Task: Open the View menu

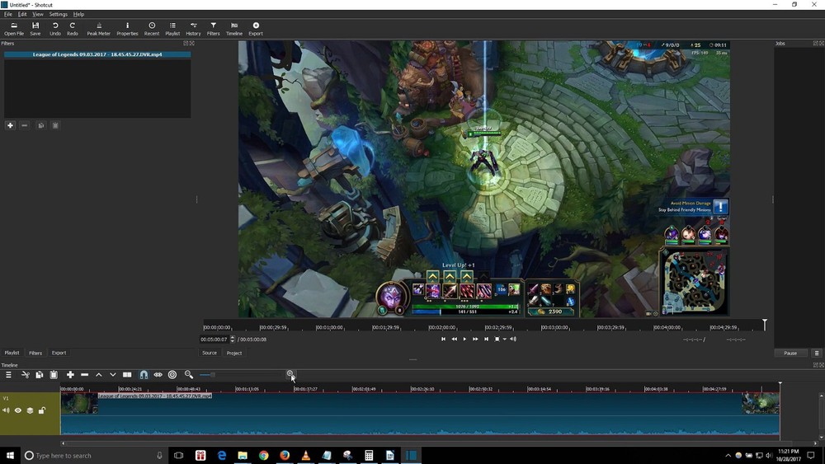Action: click(x=38, y=14)
